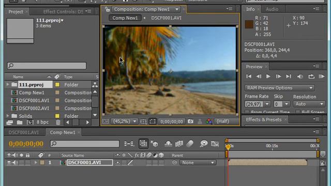Switch to Info tab

point(250,9)
